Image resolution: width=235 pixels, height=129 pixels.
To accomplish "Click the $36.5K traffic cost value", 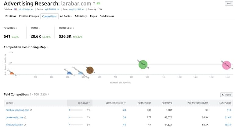I will point(65,36).
